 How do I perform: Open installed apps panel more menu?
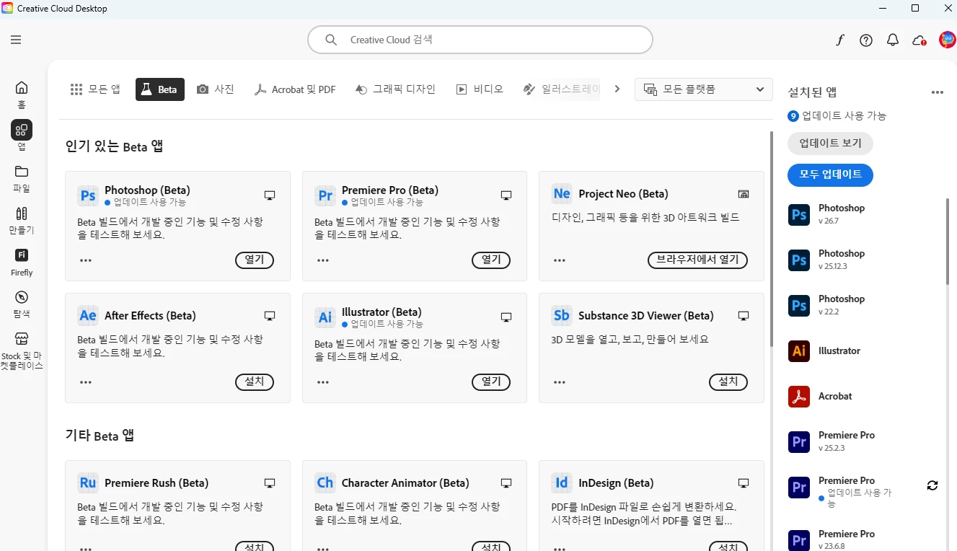(x=938, y=92)
